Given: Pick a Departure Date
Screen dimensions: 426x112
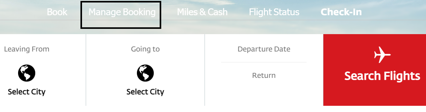Looking at the screenshot, I should pyautogui.click(x=264, y=49).
